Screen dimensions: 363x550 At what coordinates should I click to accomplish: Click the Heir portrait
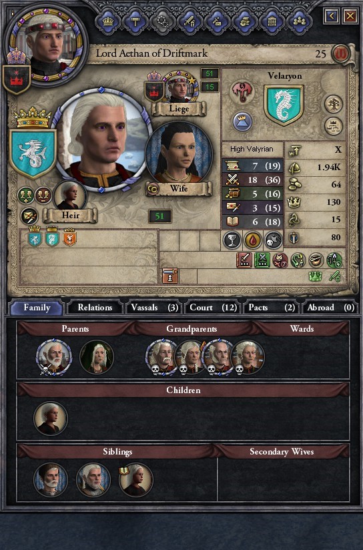pos(70,196)
